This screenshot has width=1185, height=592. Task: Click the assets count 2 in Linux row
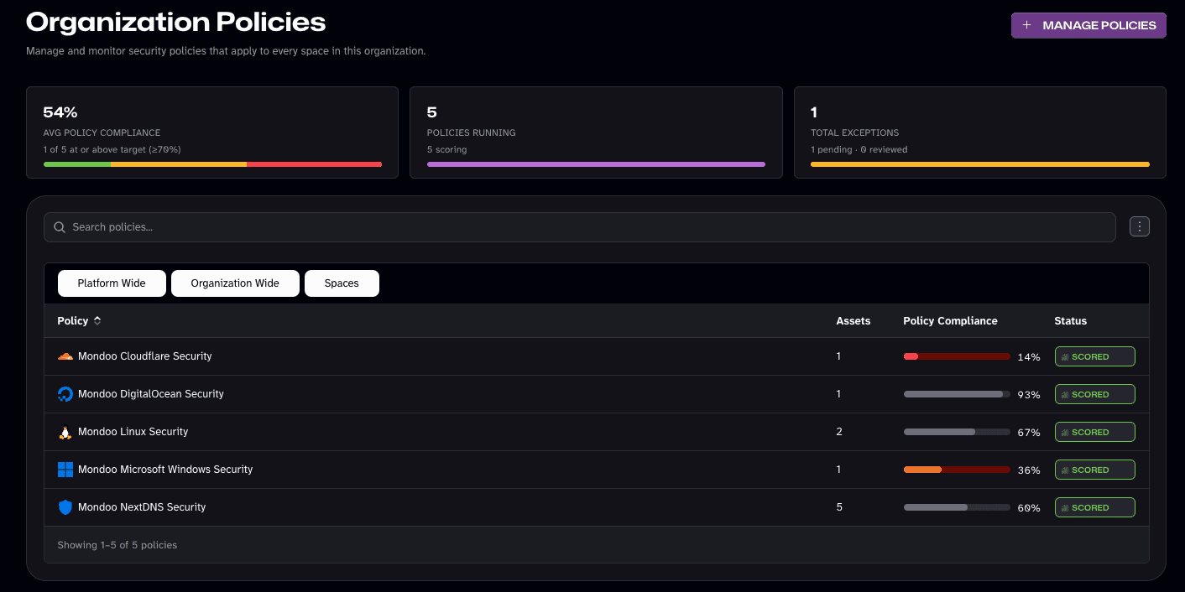(x=839, y=432)
